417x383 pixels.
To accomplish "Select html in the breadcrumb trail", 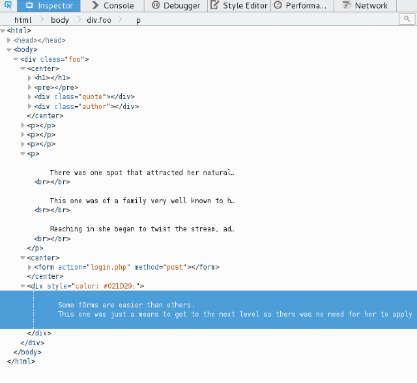I will pos(23,20).
